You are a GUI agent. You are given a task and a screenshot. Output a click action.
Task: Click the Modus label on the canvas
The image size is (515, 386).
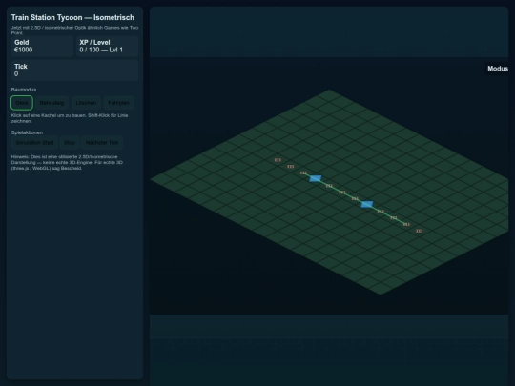498,69
